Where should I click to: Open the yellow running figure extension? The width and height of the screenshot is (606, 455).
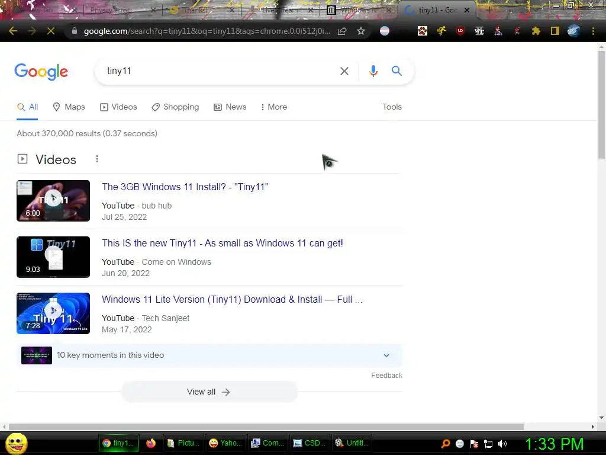441,31
